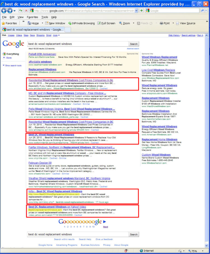Expand the Zoom dropdown arrow in toolbar

133,23
